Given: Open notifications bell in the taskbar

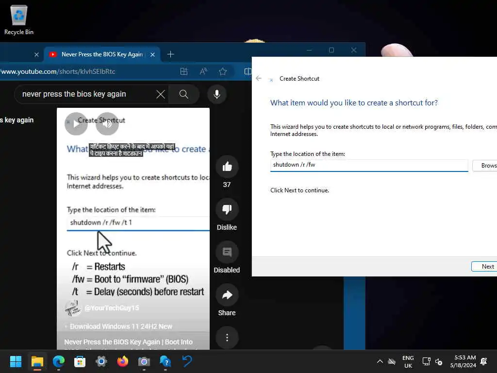Looking at the screenshot, I should coord(484,361).
